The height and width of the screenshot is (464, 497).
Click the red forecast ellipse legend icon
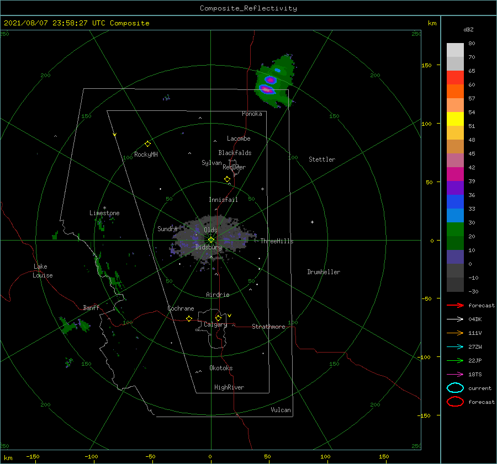click(x=455, y=402)
